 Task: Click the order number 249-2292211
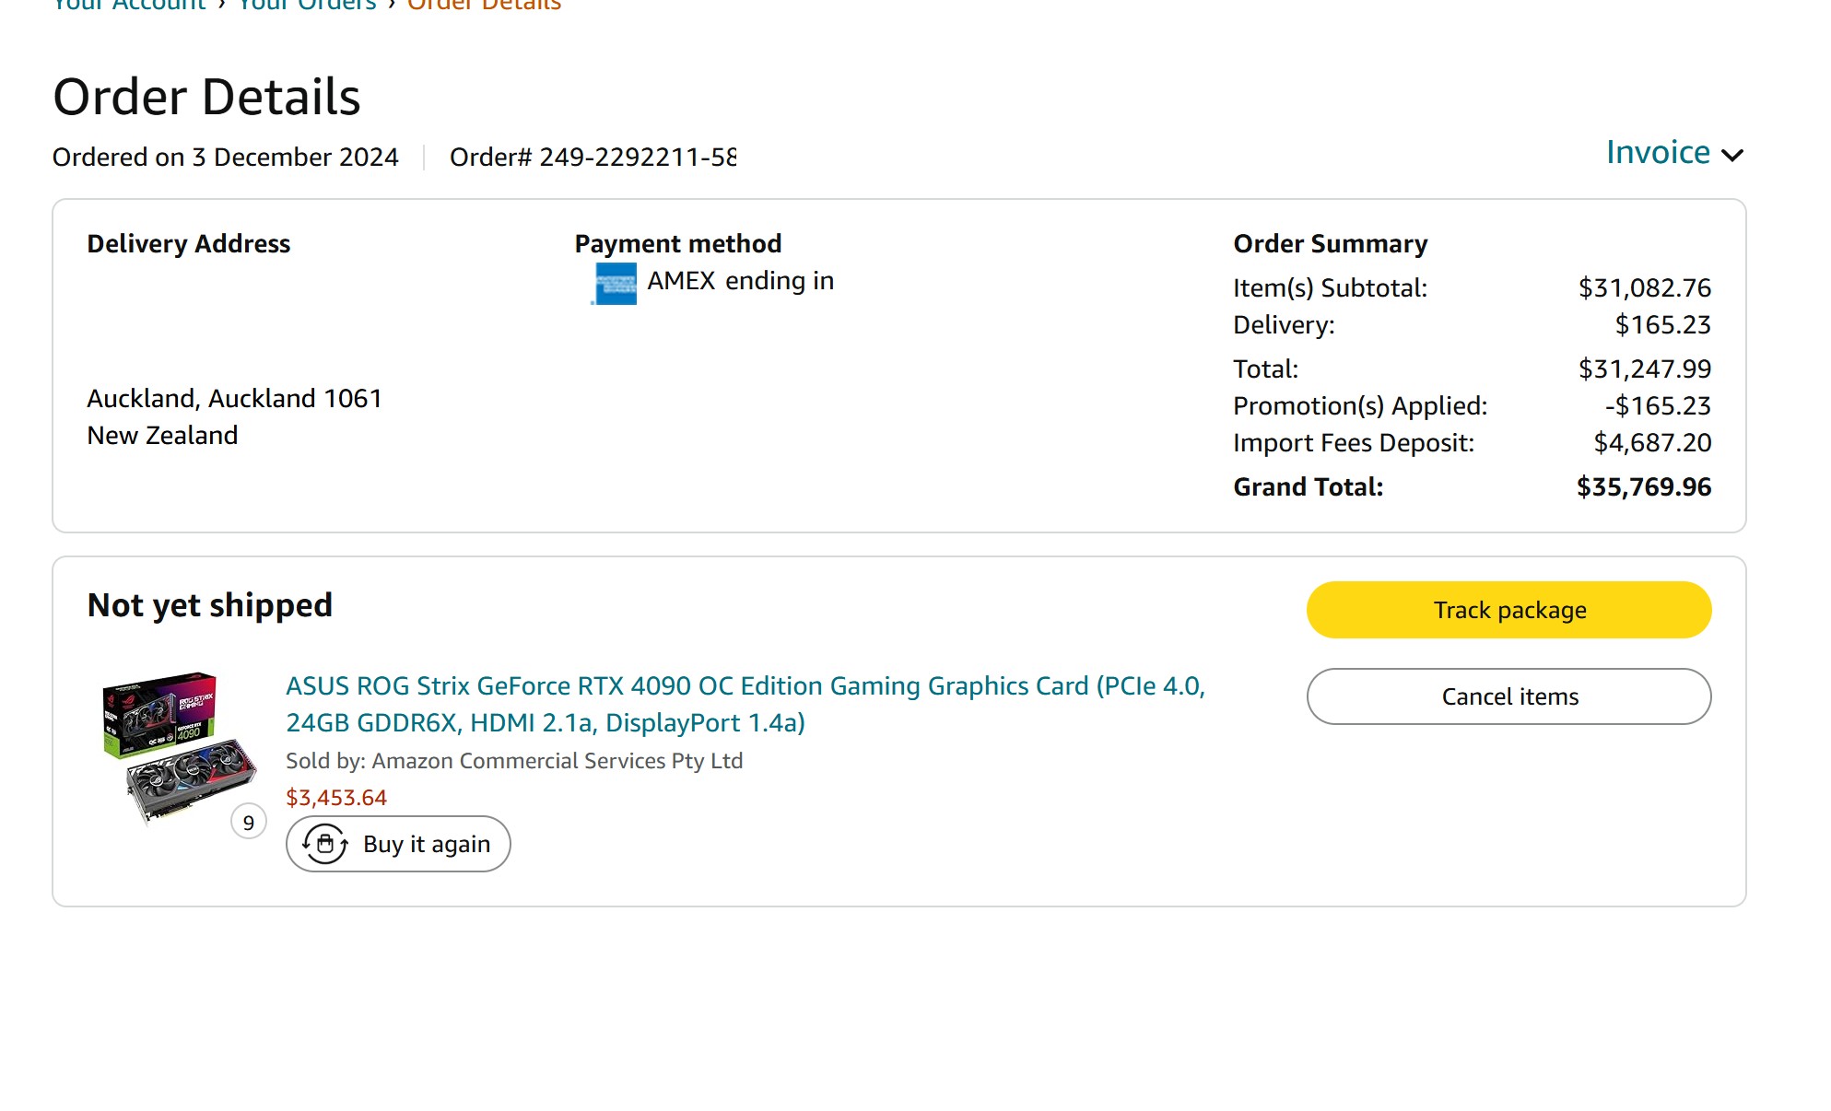tap(593, 158)
